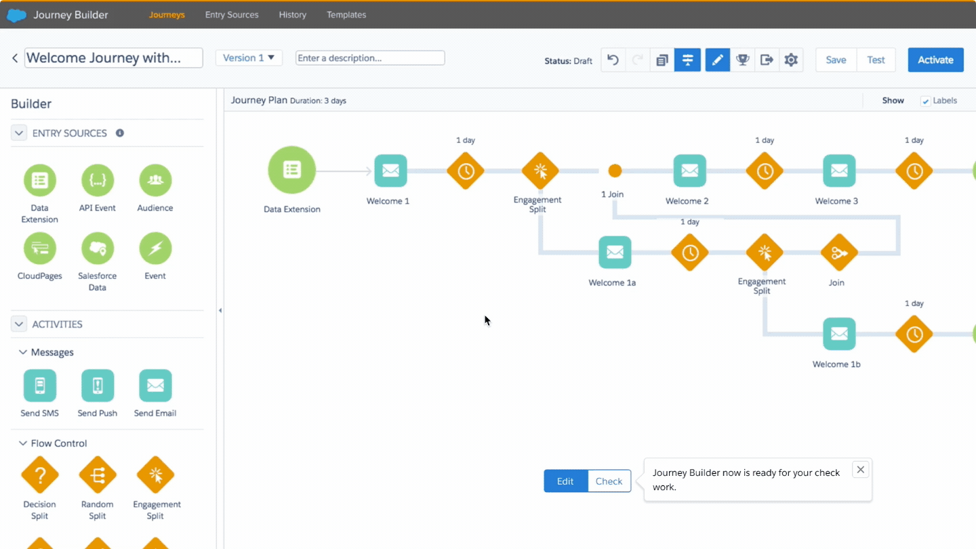Save the journey
Image resolution: width=976 pixels, height=549 pixels.
(x=836, y=60)
